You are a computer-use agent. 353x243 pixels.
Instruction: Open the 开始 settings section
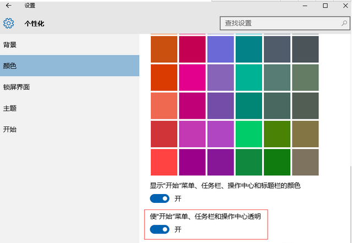[x=69, y=129]
